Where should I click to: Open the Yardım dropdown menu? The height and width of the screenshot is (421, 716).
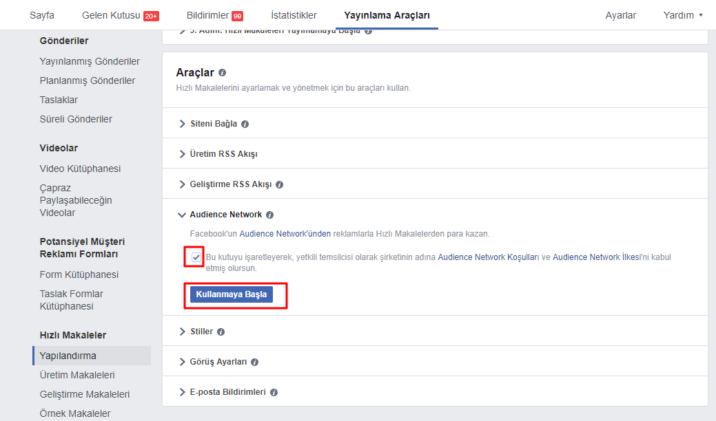682,15
